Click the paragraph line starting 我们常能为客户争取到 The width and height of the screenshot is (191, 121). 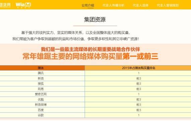click(x=75, y=39)
